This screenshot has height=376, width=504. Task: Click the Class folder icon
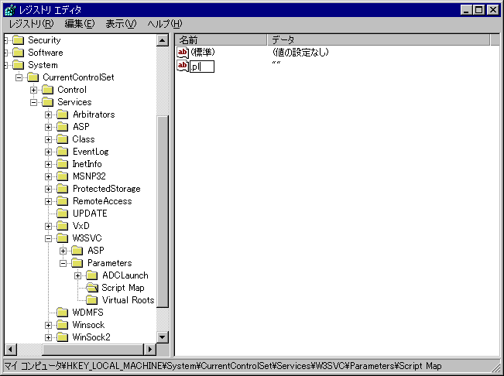click(x=63, y=139)
